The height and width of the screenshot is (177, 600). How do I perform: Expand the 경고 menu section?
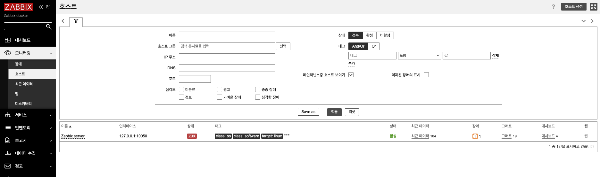28,166
